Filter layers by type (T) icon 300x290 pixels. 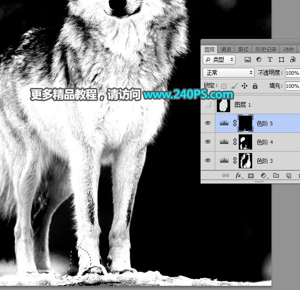[270, 60]
